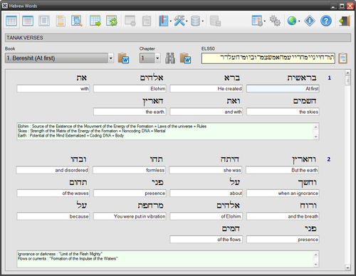Click the main verses scrollbar down arrow
The image size is (356, 276).
pos(347,267)
